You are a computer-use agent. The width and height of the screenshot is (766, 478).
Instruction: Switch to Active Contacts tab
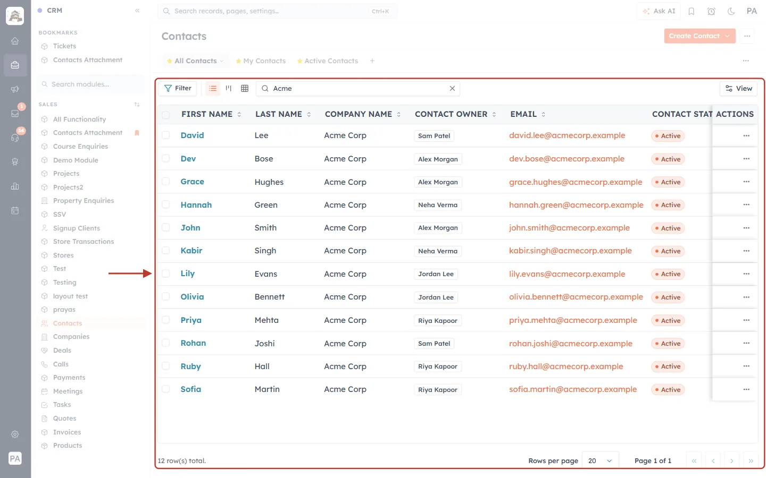click(327, 61)
